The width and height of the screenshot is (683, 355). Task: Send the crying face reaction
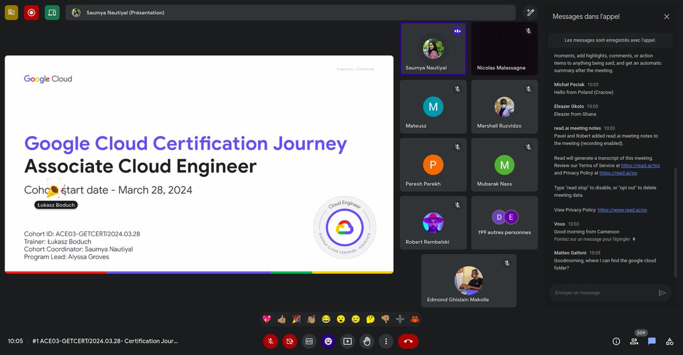[x=356, y=319]
